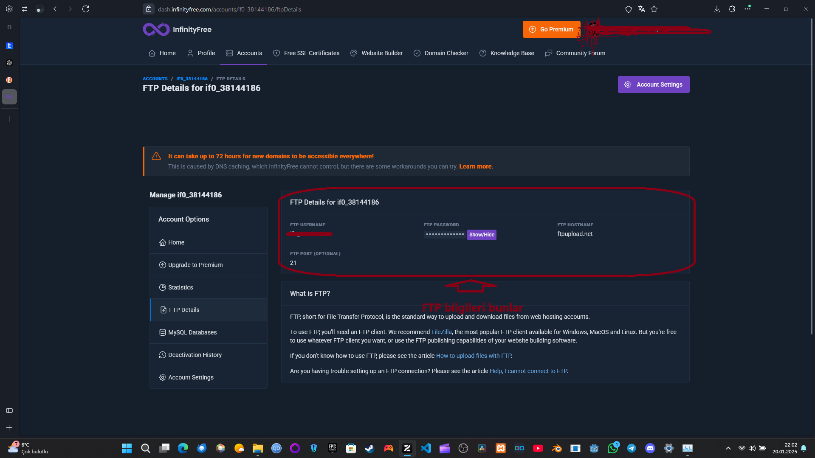
Task: Open File Explorer from the taskbar
Action: [258, 448]
